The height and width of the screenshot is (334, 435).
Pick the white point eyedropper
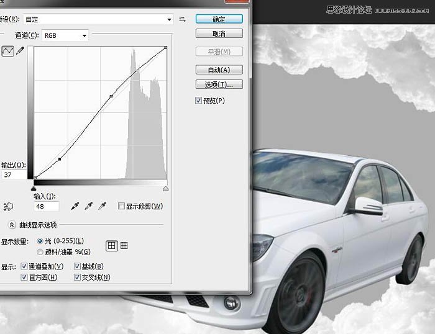point(103,205)
